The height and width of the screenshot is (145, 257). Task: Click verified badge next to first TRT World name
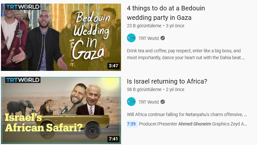click(163, 38)
